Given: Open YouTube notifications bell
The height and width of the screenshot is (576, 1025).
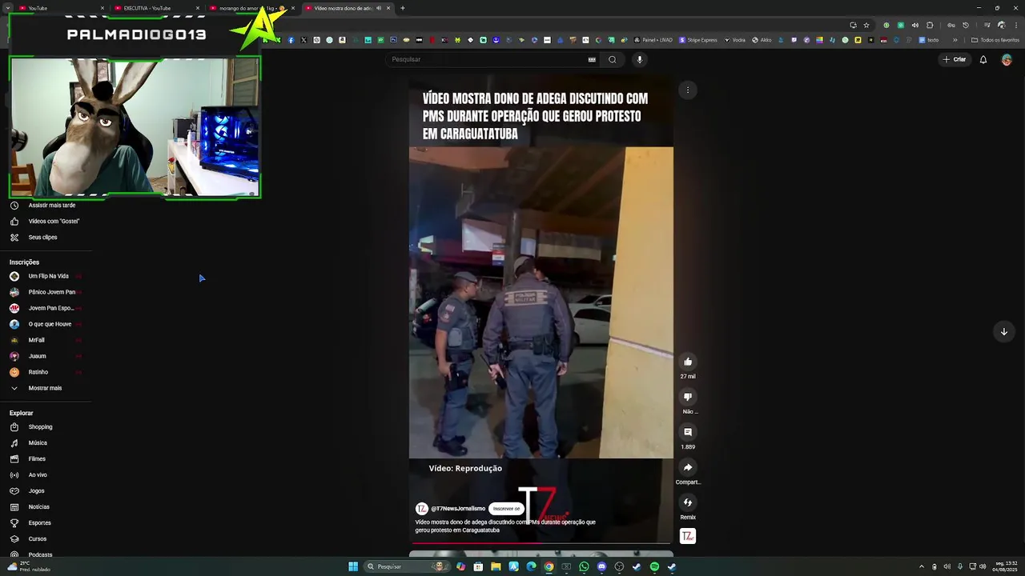Looking at the screenshot, I should click(983, 59).
